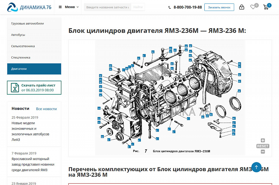This screenshot has width=279, height=185.
Task: Click the news date 7 Февраля 2019
Action: click(24, 153)
